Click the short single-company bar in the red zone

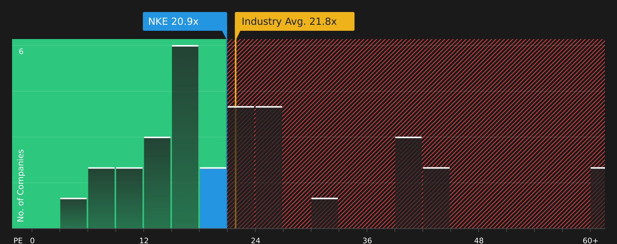[x=325, y=213]
